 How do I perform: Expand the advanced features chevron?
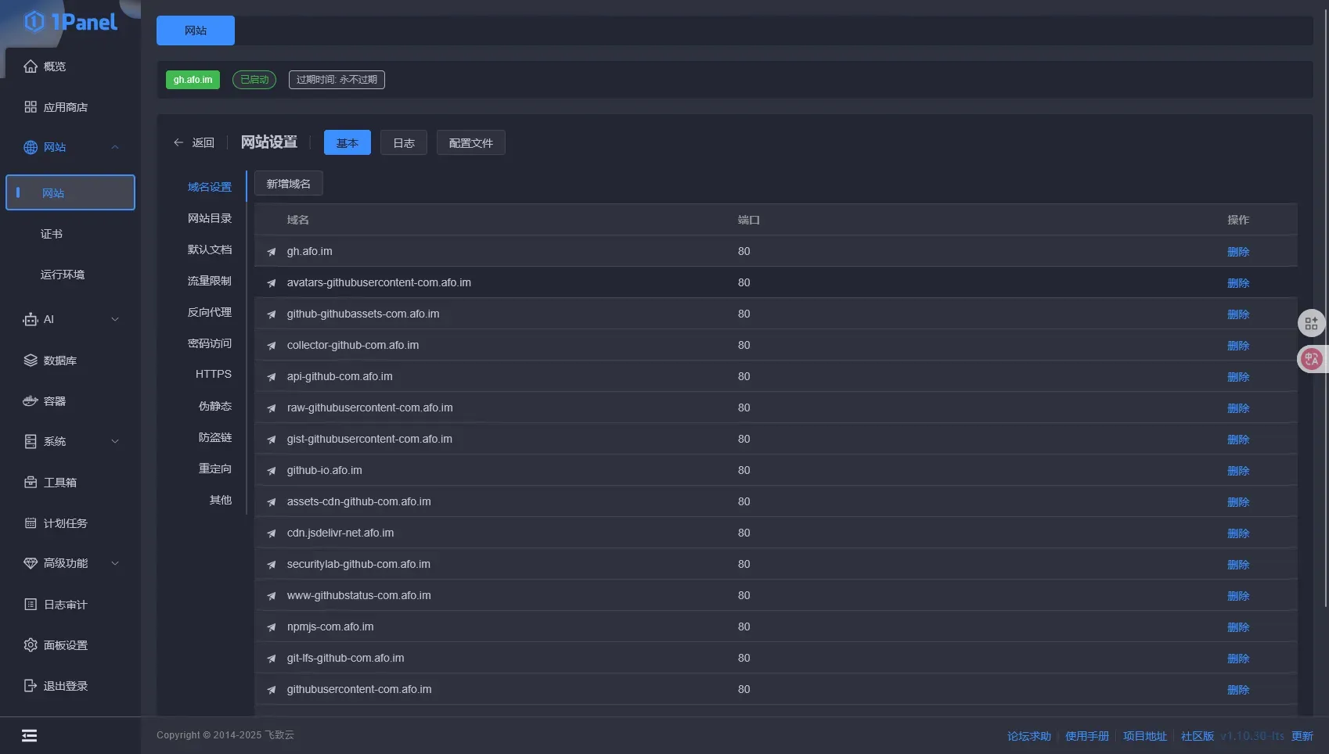pos(115,563)
